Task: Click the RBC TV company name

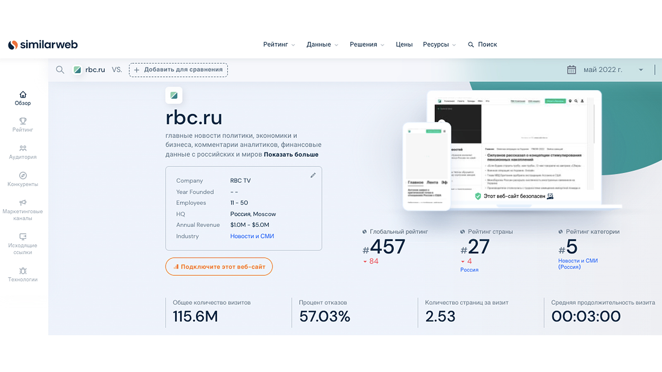Action: pyautogui.click(x=240, y=181)
